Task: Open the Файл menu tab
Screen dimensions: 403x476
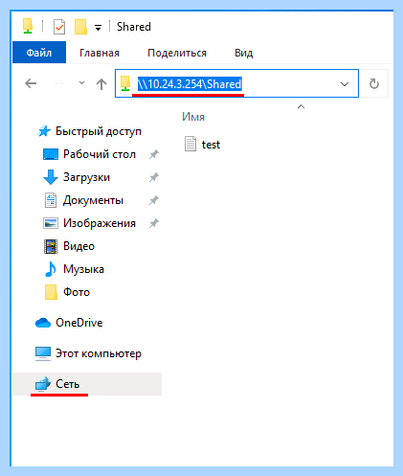Action: (39, 53)
